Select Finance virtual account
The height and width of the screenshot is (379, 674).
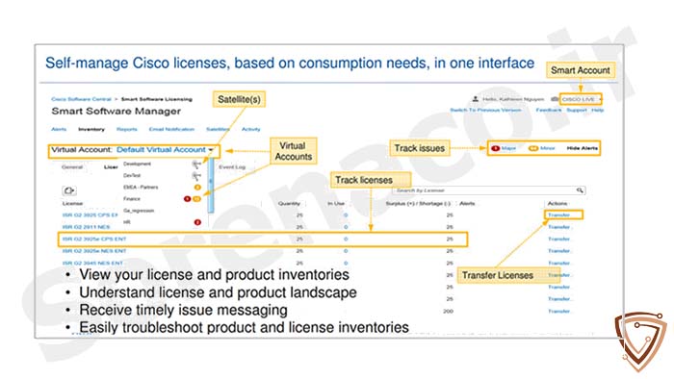tap(132, 199)
